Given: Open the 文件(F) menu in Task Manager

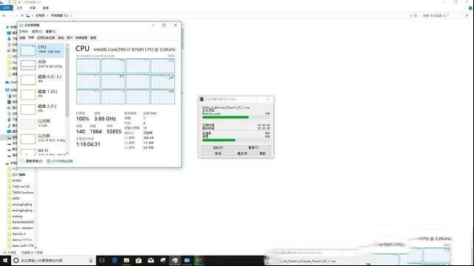Looking at the screenshot, I should 24,31.
